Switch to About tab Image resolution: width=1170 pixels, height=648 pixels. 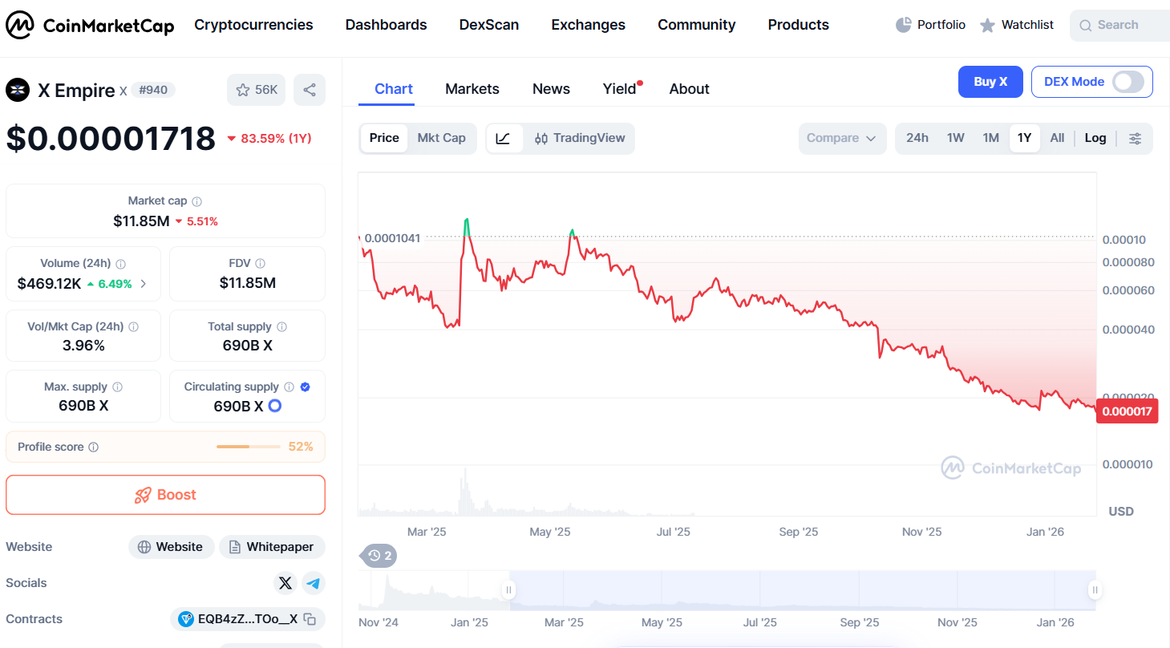coord(689,89)
